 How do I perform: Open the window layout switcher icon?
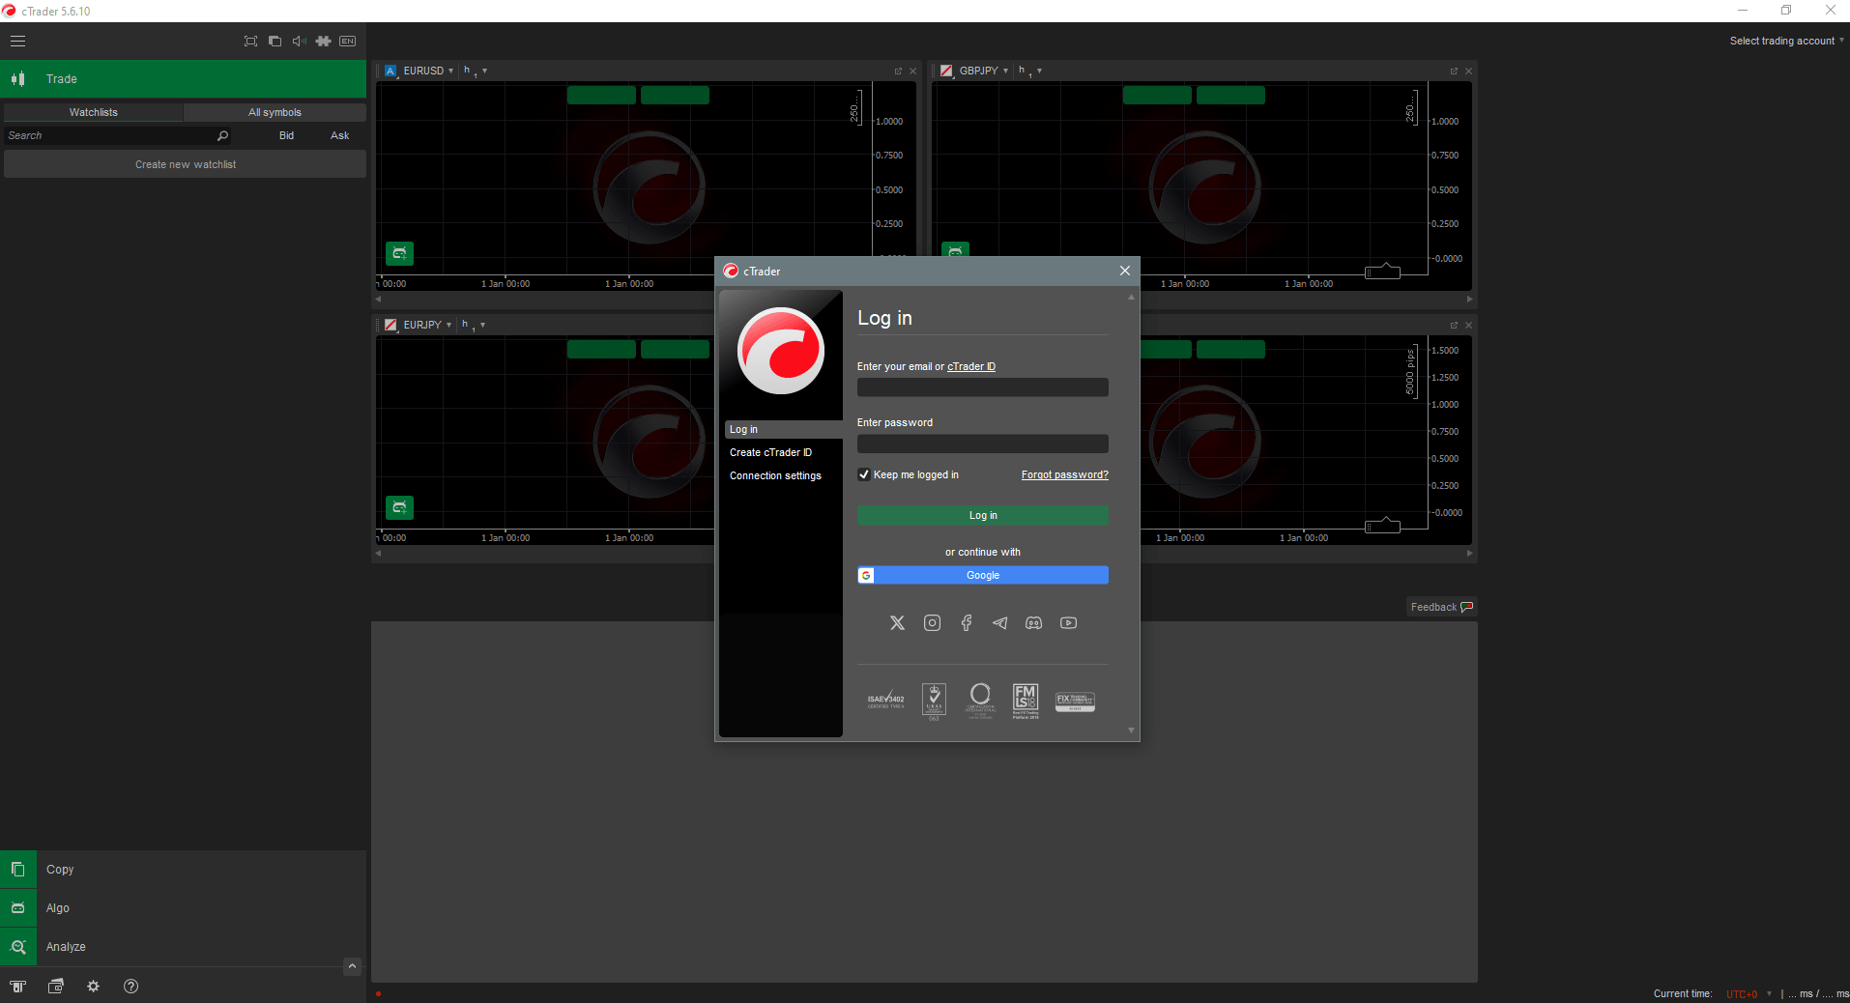(x=275, y=41)
